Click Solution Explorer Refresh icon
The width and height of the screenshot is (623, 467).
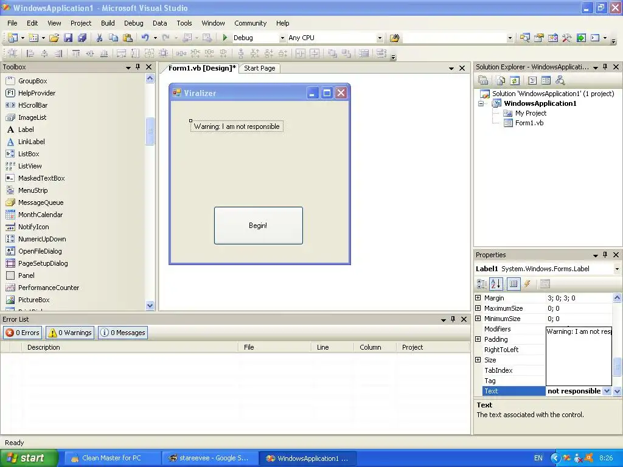[515, 81]
